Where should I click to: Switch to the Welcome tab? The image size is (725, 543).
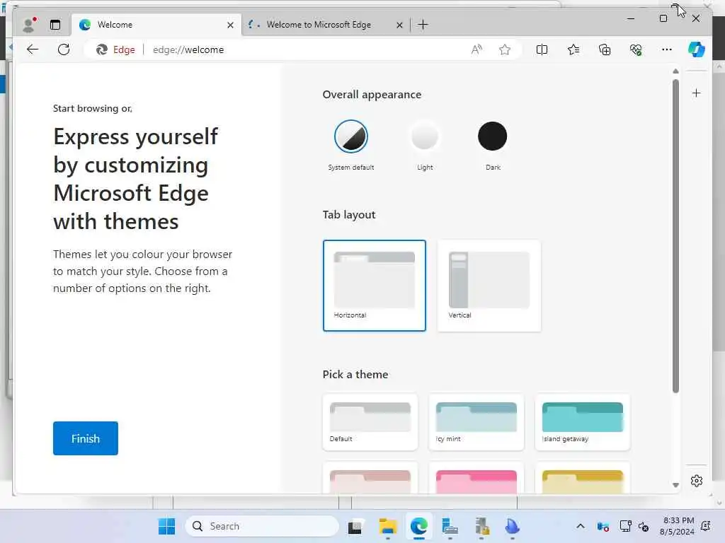pyautogui.click(x=156, y=25)
